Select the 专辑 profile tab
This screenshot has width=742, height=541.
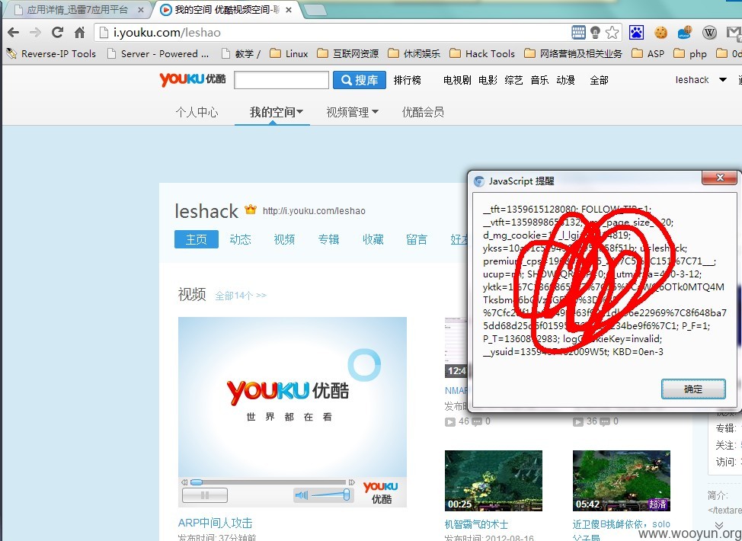(x=328, y=239)
